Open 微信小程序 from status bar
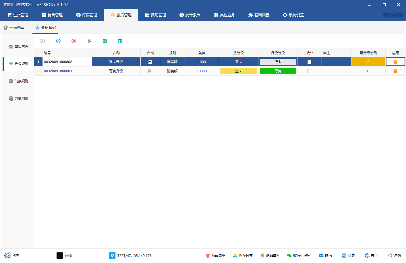 point(299,256)
